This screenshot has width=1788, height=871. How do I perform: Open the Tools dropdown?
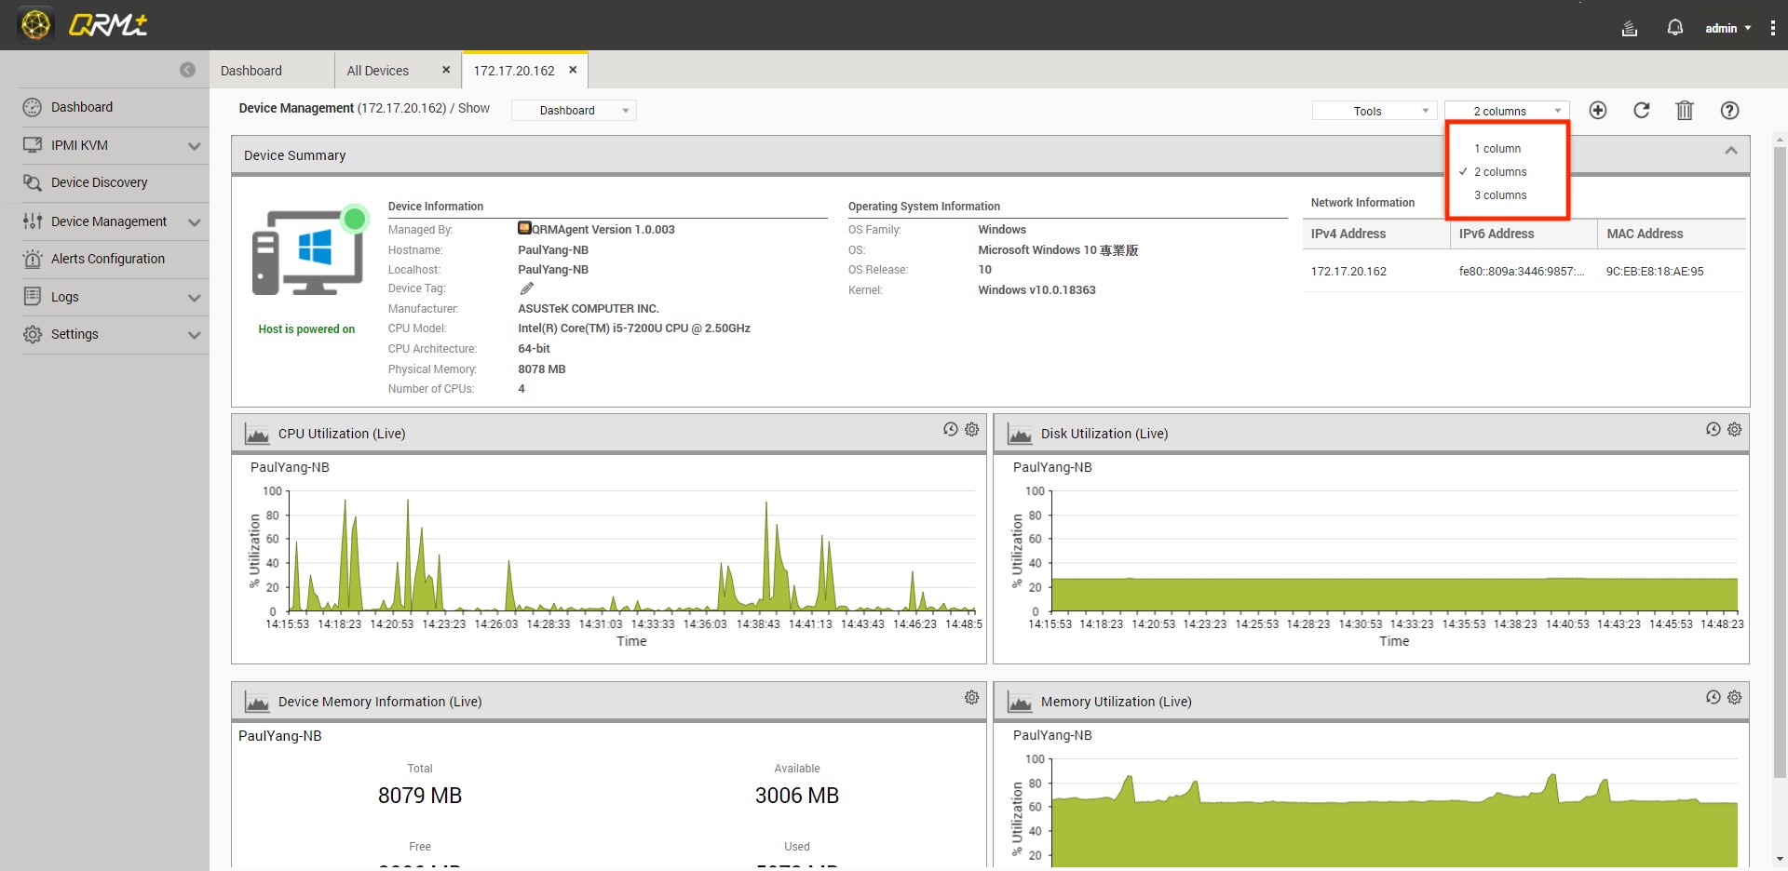(1374, 111)
